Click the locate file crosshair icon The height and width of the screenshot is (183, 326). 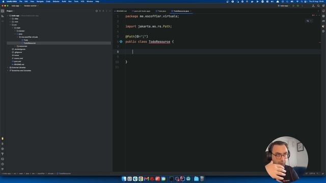[96, 11]
